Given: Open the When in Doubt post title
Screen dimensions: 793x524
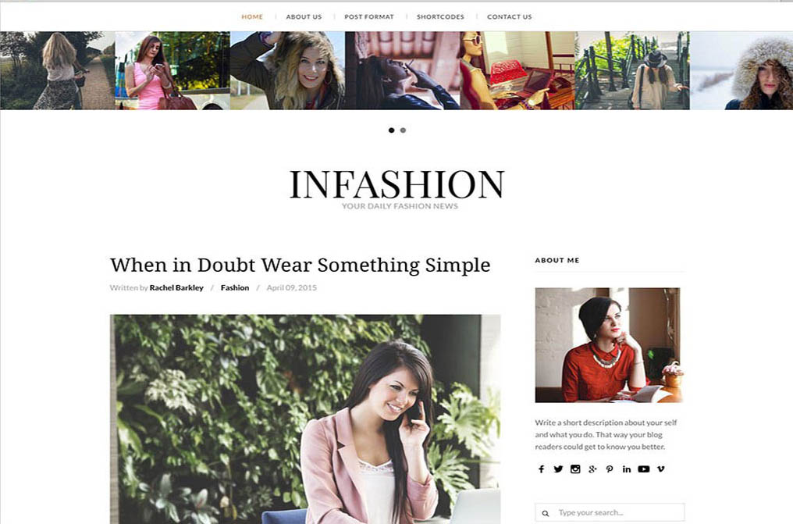Looking at the screenshot, I should (300, 265).
